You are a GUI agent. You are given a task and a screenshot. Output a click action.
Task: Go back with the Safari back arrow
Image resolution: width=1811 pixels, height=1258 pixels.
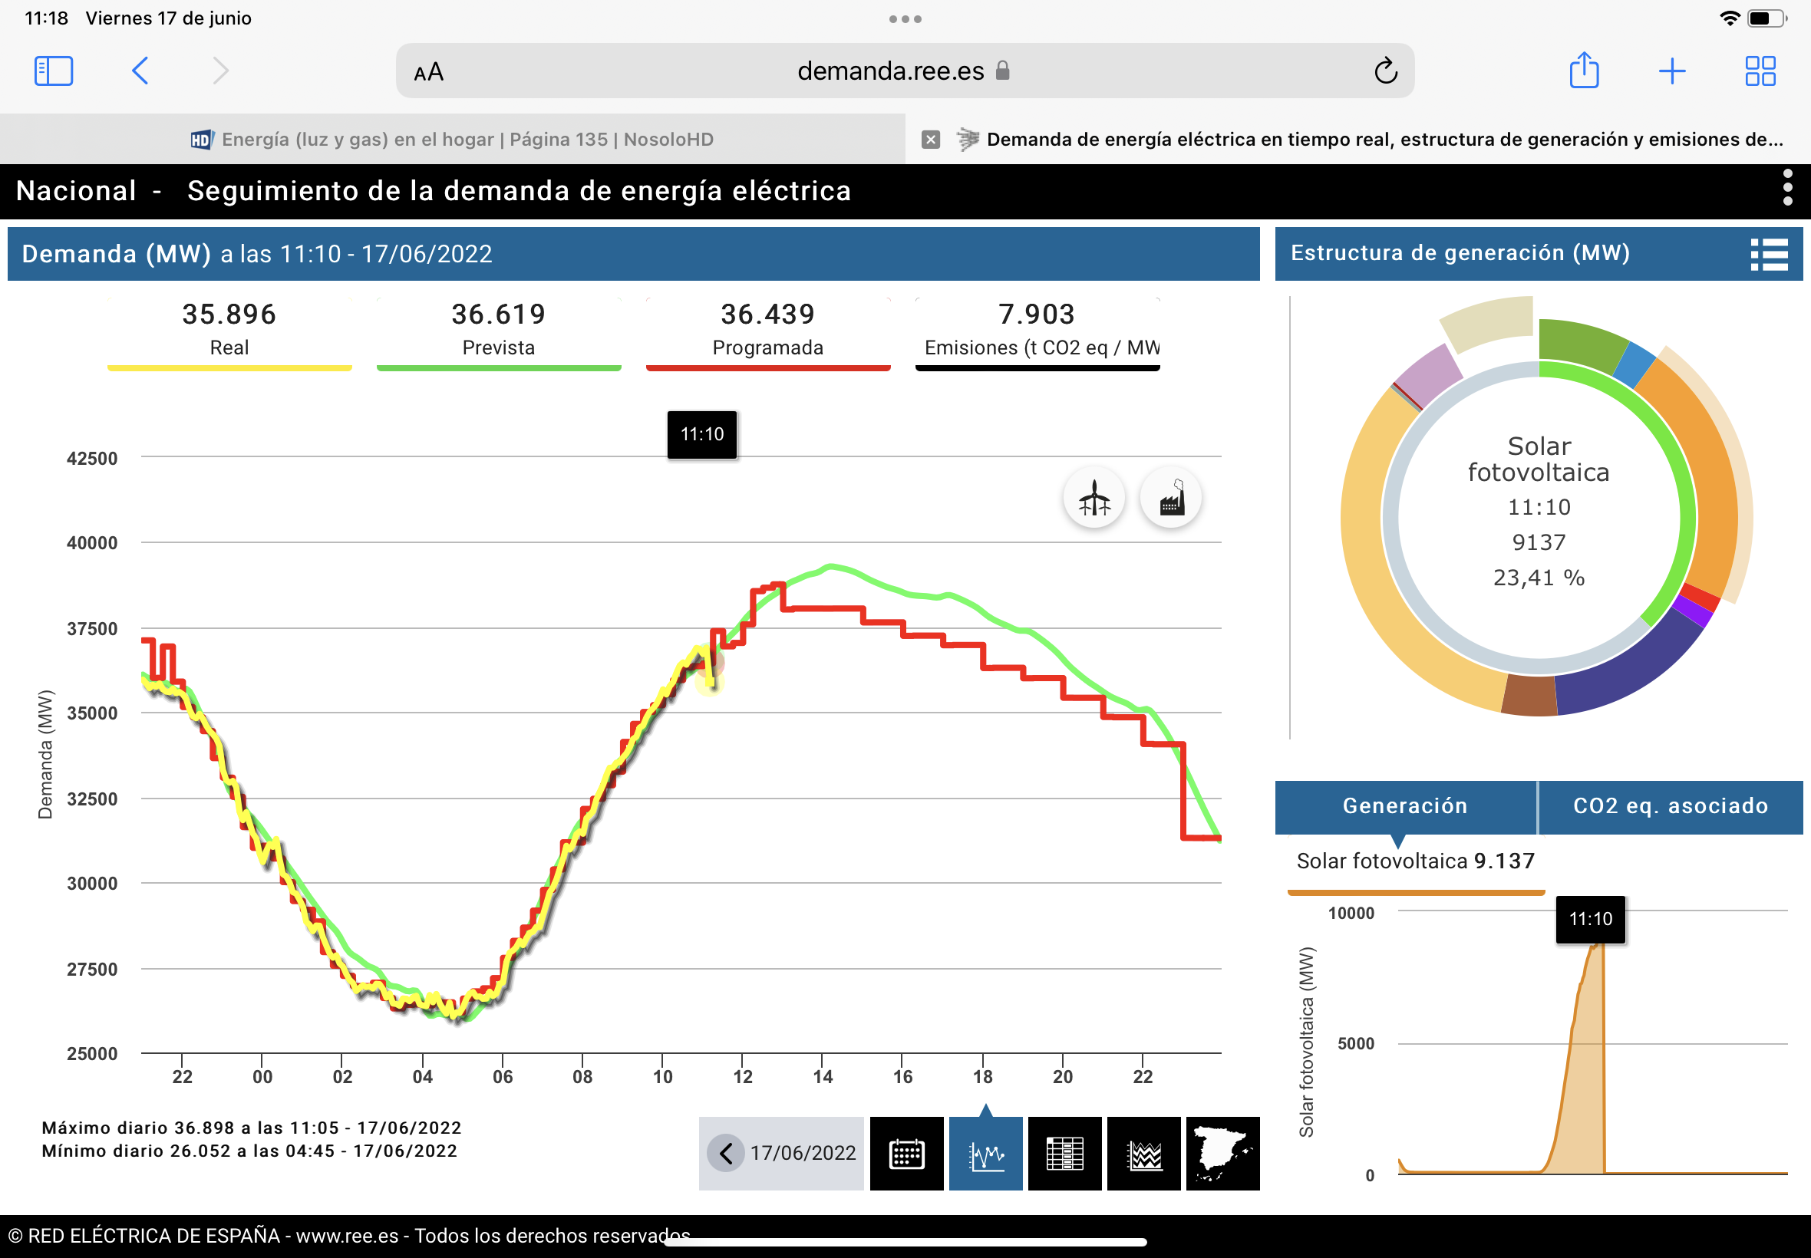pyautogui.click(x=140, y=71)
